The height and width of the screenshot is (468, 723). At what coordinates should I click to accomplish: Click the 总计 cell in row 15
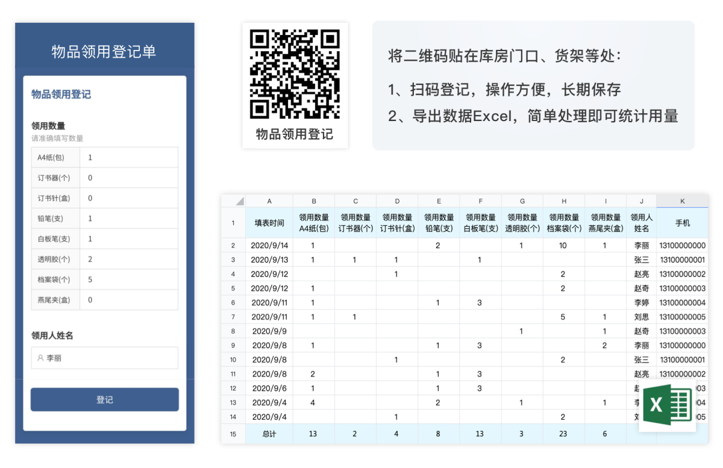coord(269,434)
